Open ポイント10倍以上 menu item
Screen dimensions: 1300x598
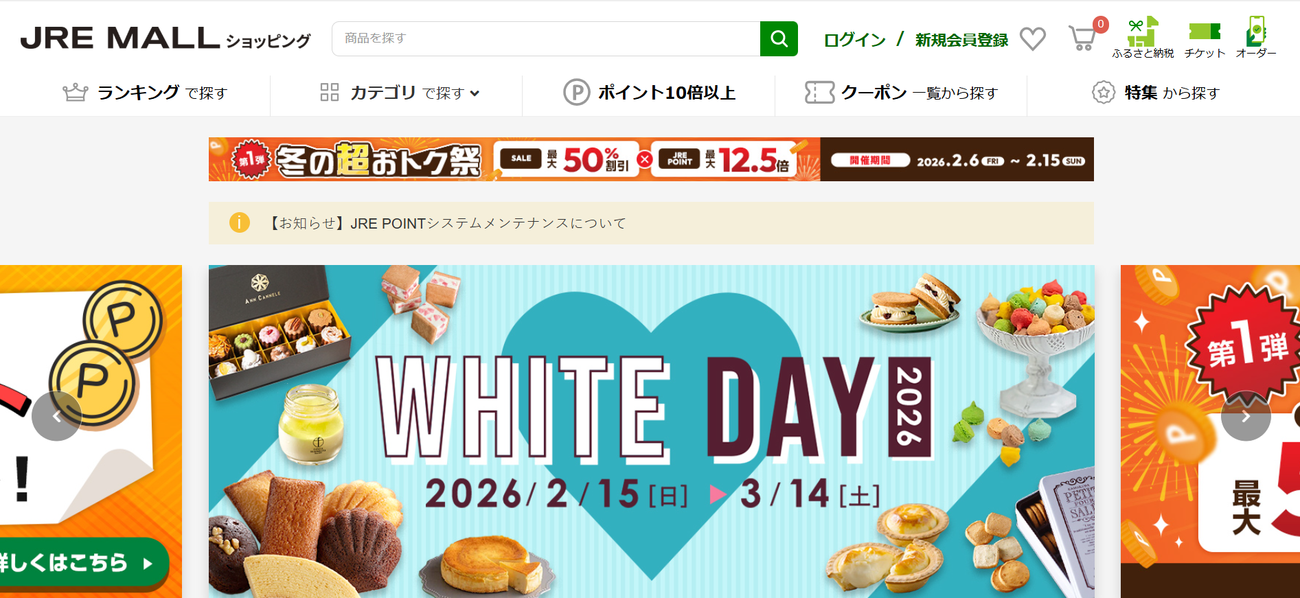[649, 93]
